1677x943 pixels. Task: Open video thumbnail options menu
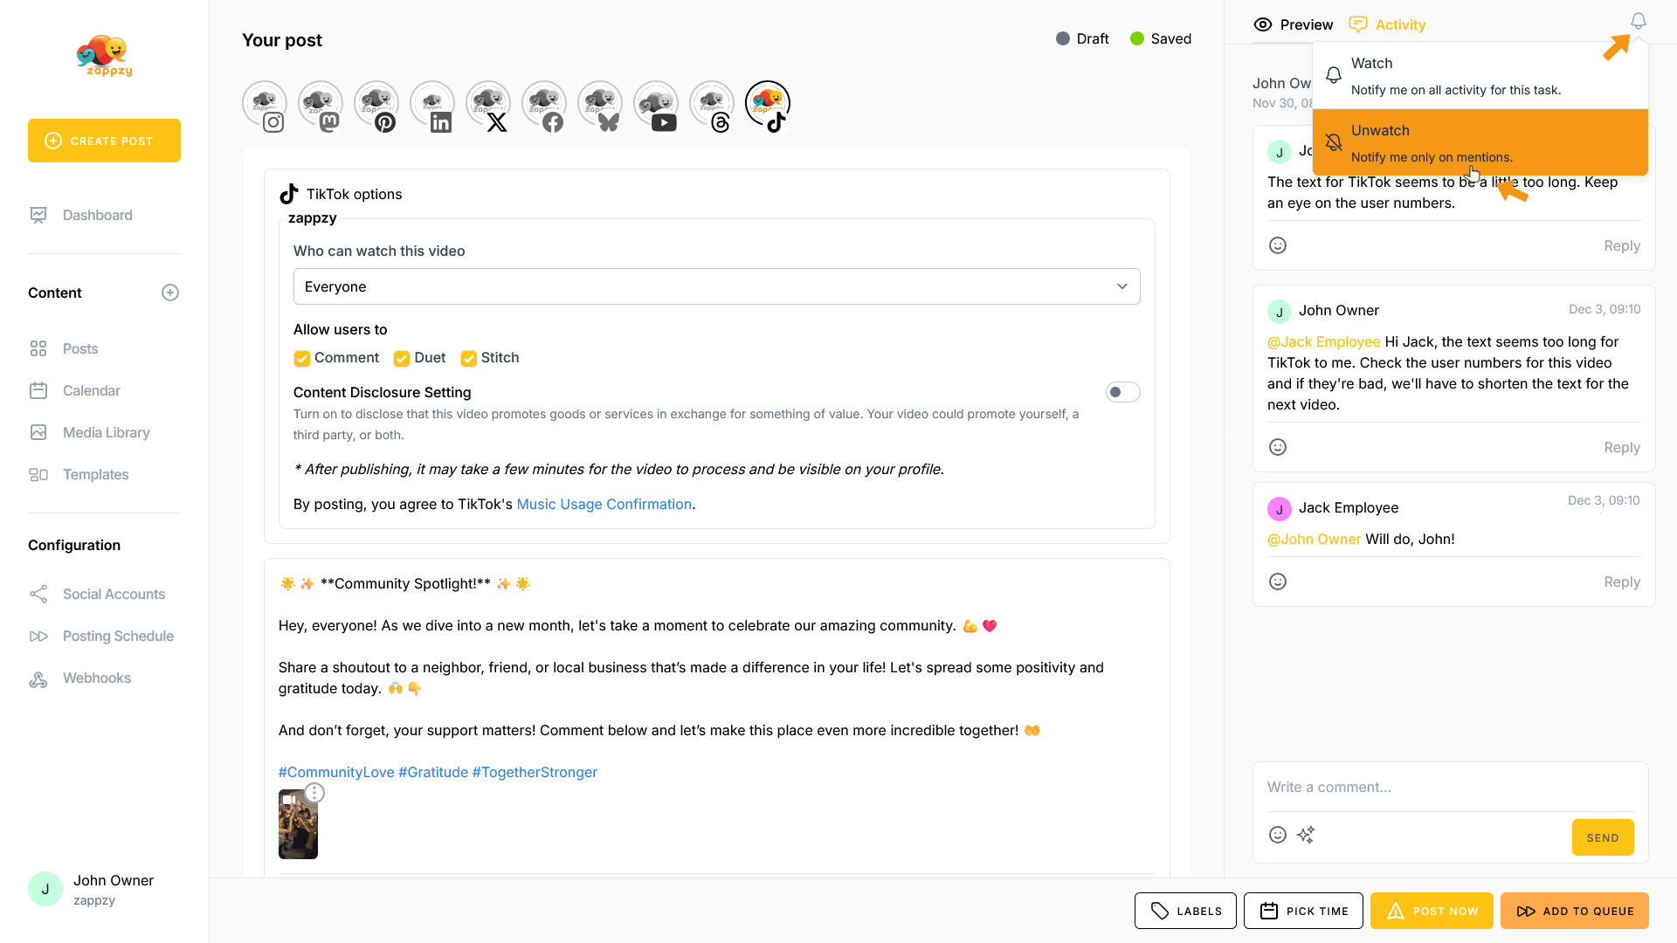(x=314, y=793)
